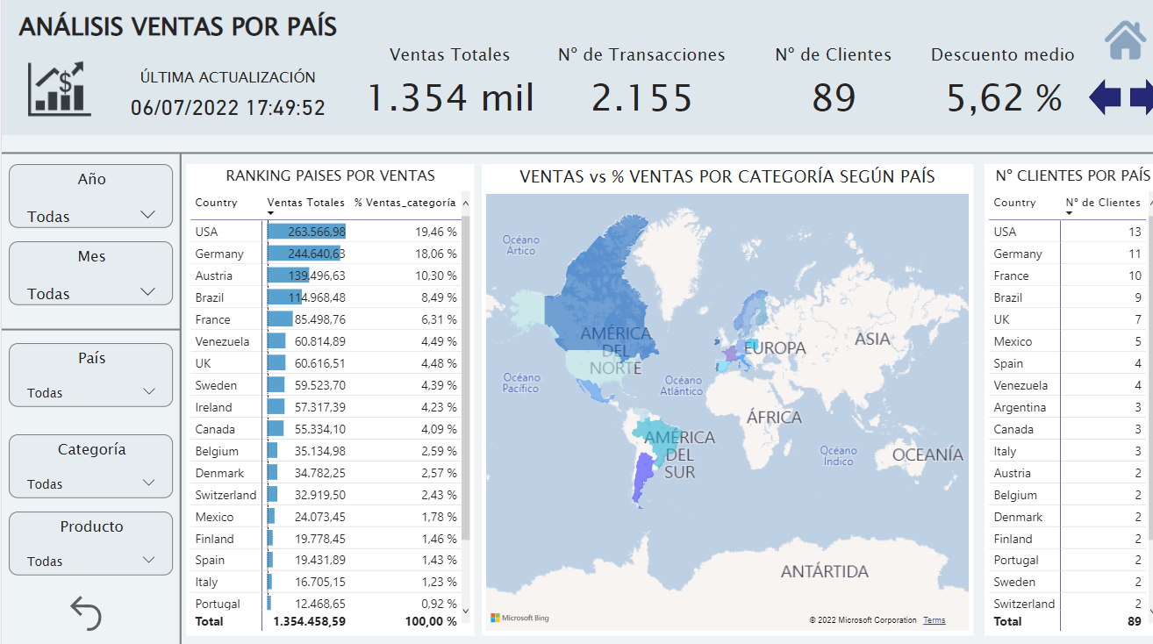This screenshot has height=644, width=1153.
Task: Click the Microsoft Bing logo on the map
Action: 521,619
